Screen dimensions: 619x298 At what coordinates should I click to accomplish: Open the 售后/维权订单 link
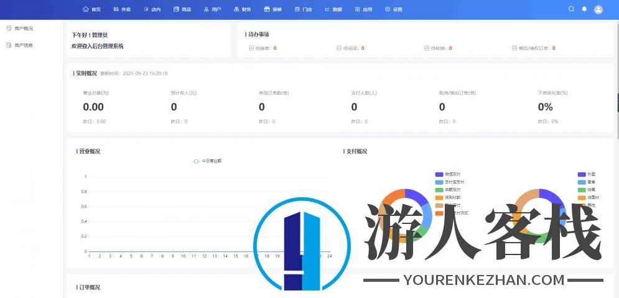pos(534,48)
